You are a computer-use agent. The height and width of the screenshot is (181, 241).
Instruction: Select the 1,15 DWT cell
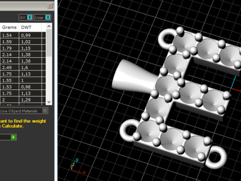click(x=30, y=48)
